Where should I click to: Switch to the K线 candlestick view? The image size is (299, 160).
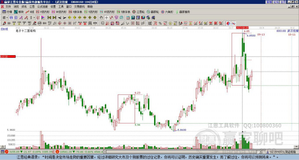click(x=30, y=12)
